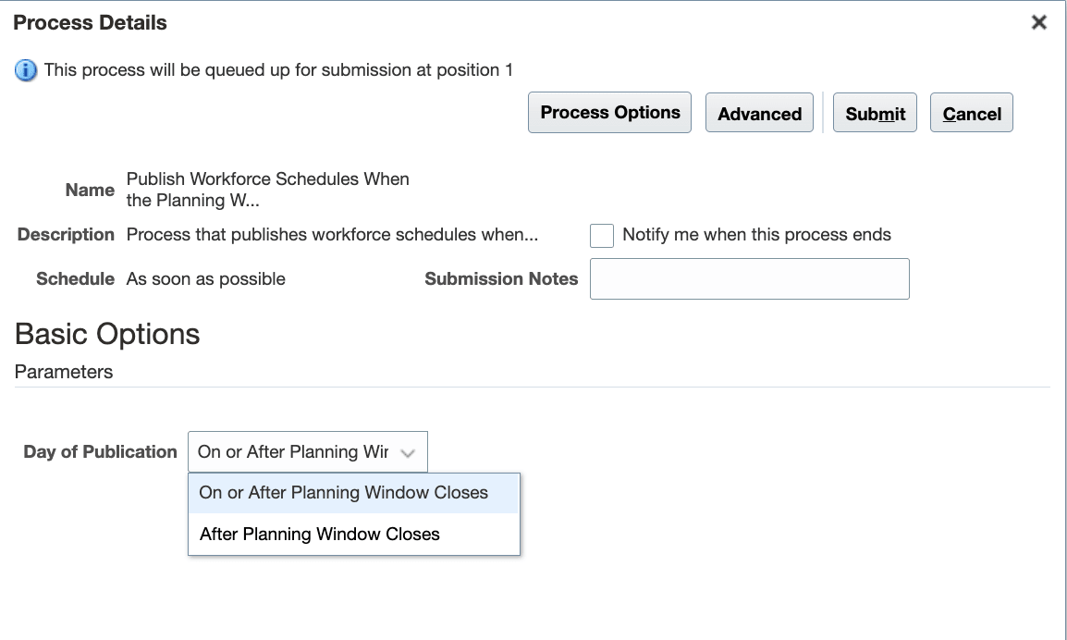Submit the process
The height and width of the screenshot is (640, 1067).
[x=874, y=113]
